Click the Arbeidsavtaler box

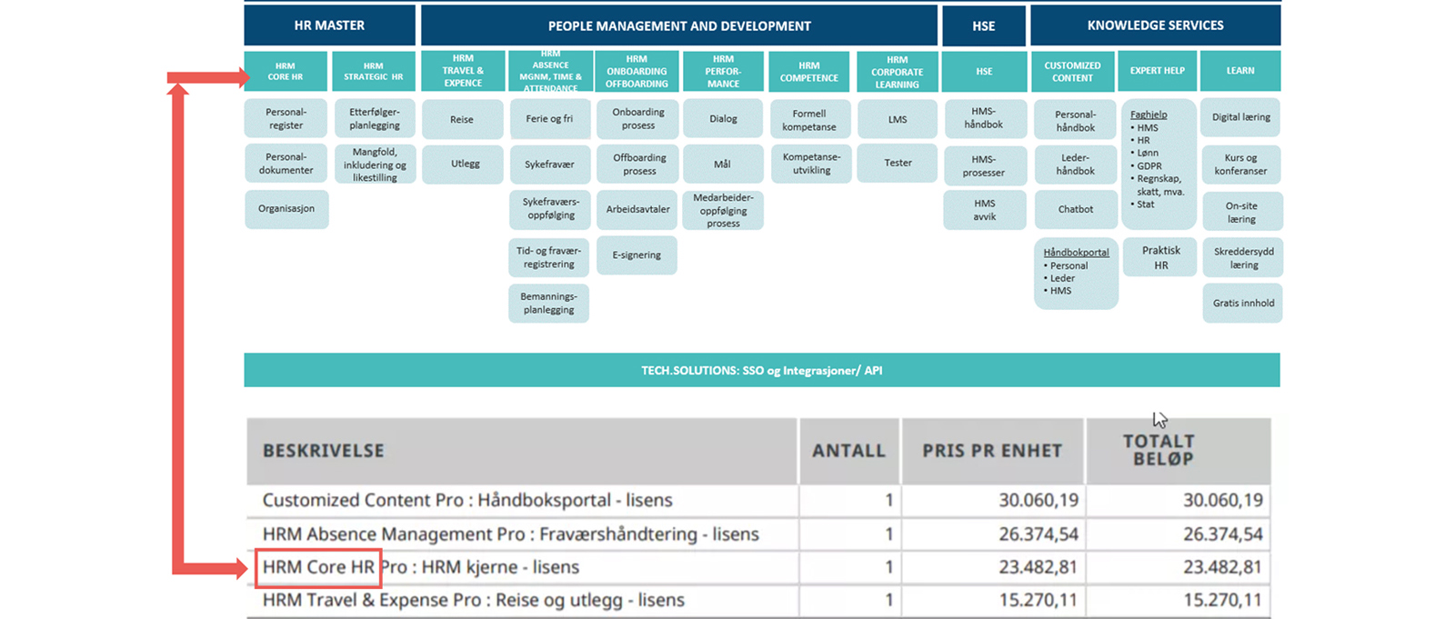[637, 209]
